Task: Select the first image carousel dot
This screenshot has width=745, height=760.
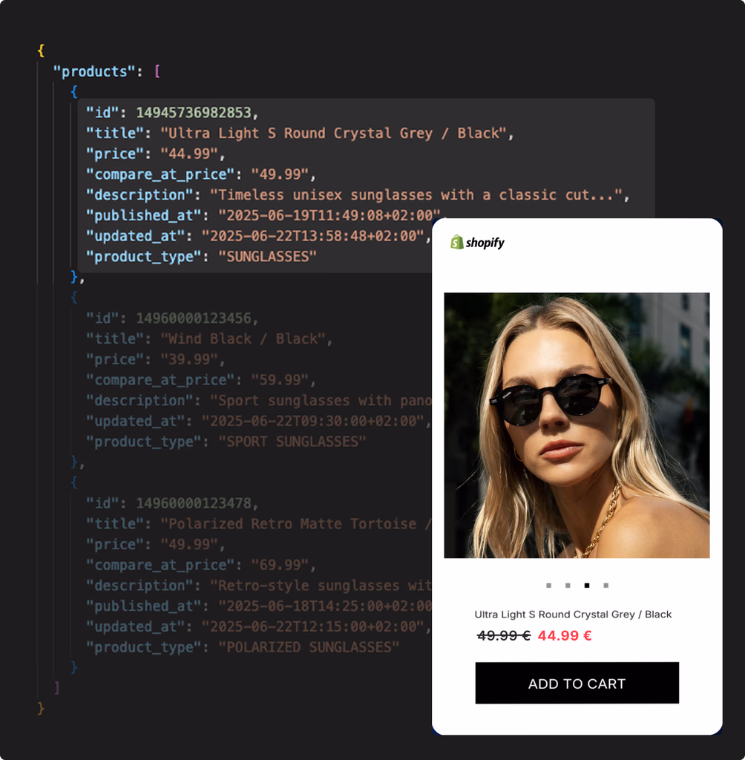Action: 548,586
